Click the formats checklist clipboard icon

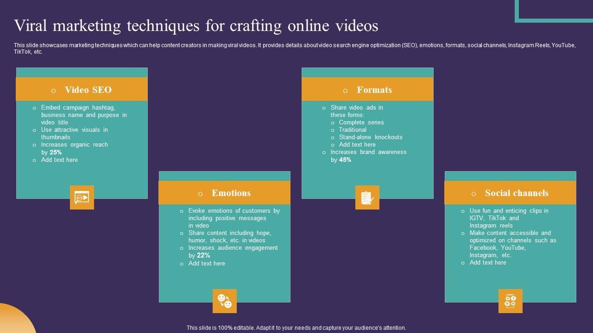(367, 197)
